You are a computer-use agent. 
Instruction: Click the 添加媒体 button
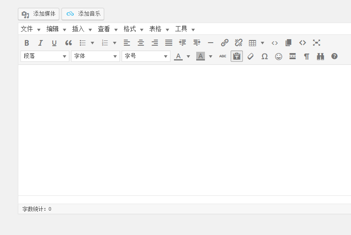coord(38,14)
